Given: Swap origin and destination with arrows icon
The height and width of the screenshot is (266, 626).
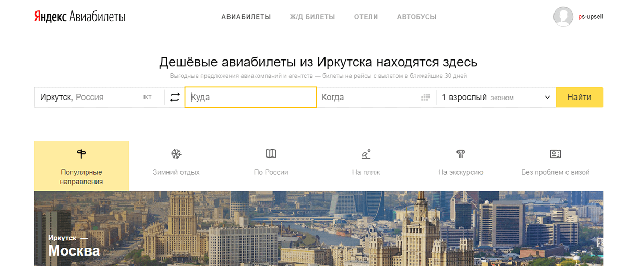Looking at the screenshot, I should (175, 97).
